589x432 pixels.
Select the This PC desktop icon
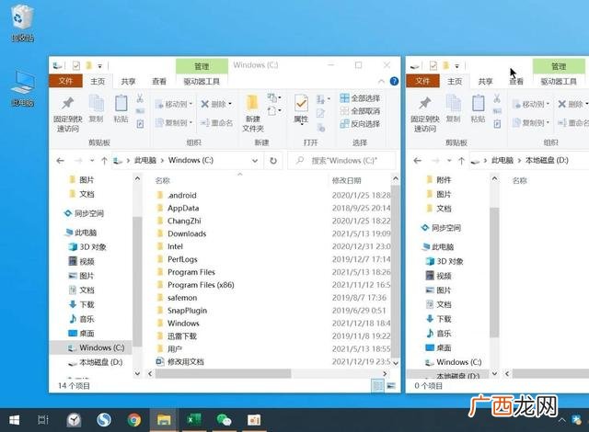(x=22, y=88)
